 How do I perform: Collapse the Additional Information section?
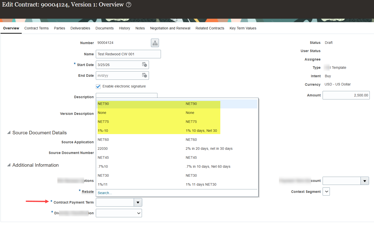tap(9, 165)
